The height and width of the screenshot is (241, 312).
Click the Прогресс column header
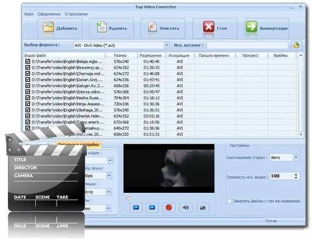[x=252, y=55]
